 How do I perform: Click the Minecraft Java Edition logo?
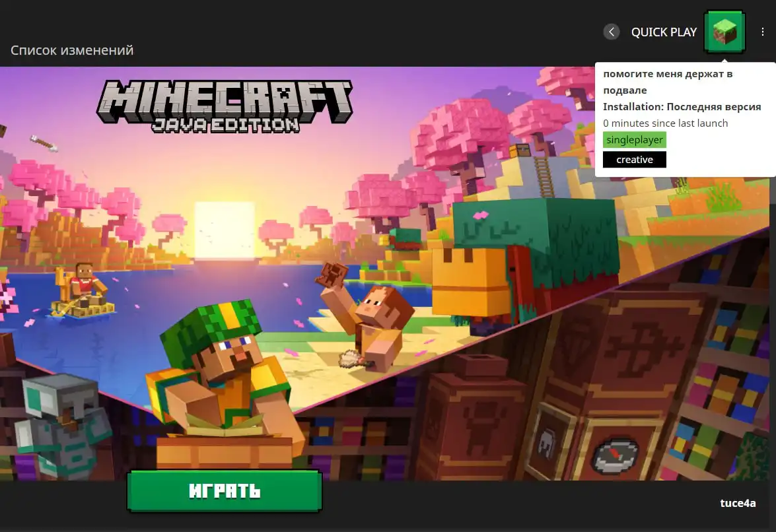[225, 107]
